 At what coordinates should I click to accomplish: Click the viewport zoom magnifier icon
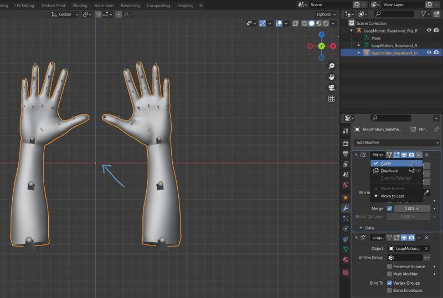pyautogui.click(x=331, y=66)
